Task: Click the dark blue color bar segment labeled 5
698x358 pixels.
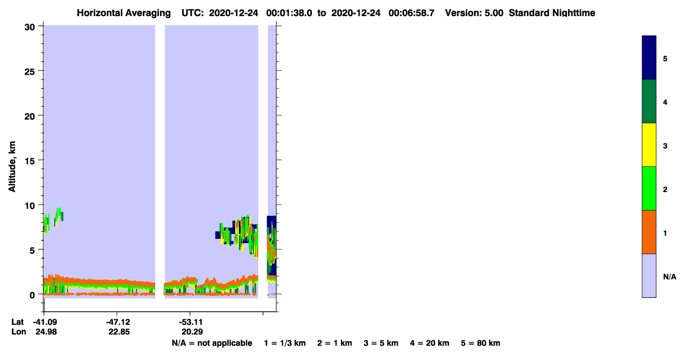Action: tap(649, 58)
